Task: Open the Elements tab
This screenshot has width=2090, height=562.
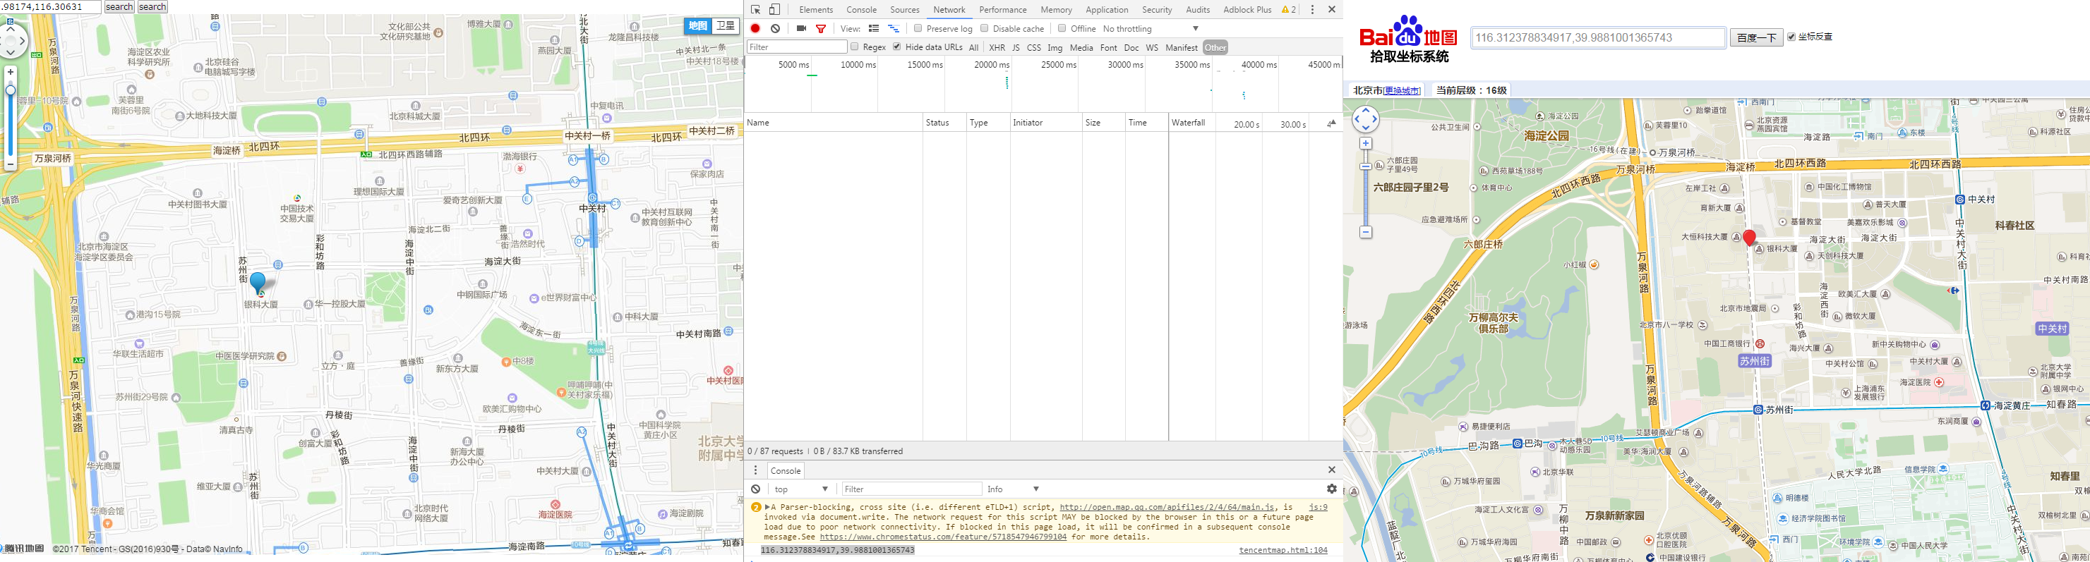Action: pyautogui.click(x=815, y=10)
